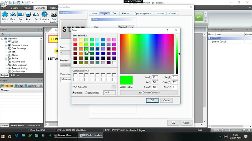This screenshot has height=141, width=252.
Task: Open Coord. tab
Action: click(x=173, y=14)
